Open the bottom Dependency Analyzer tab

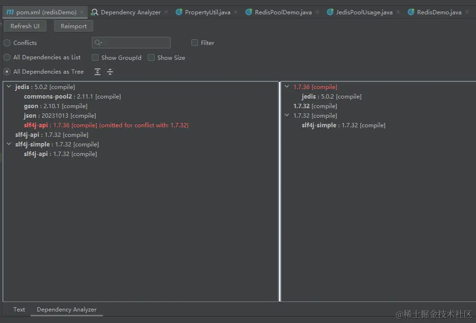[67, 309]
